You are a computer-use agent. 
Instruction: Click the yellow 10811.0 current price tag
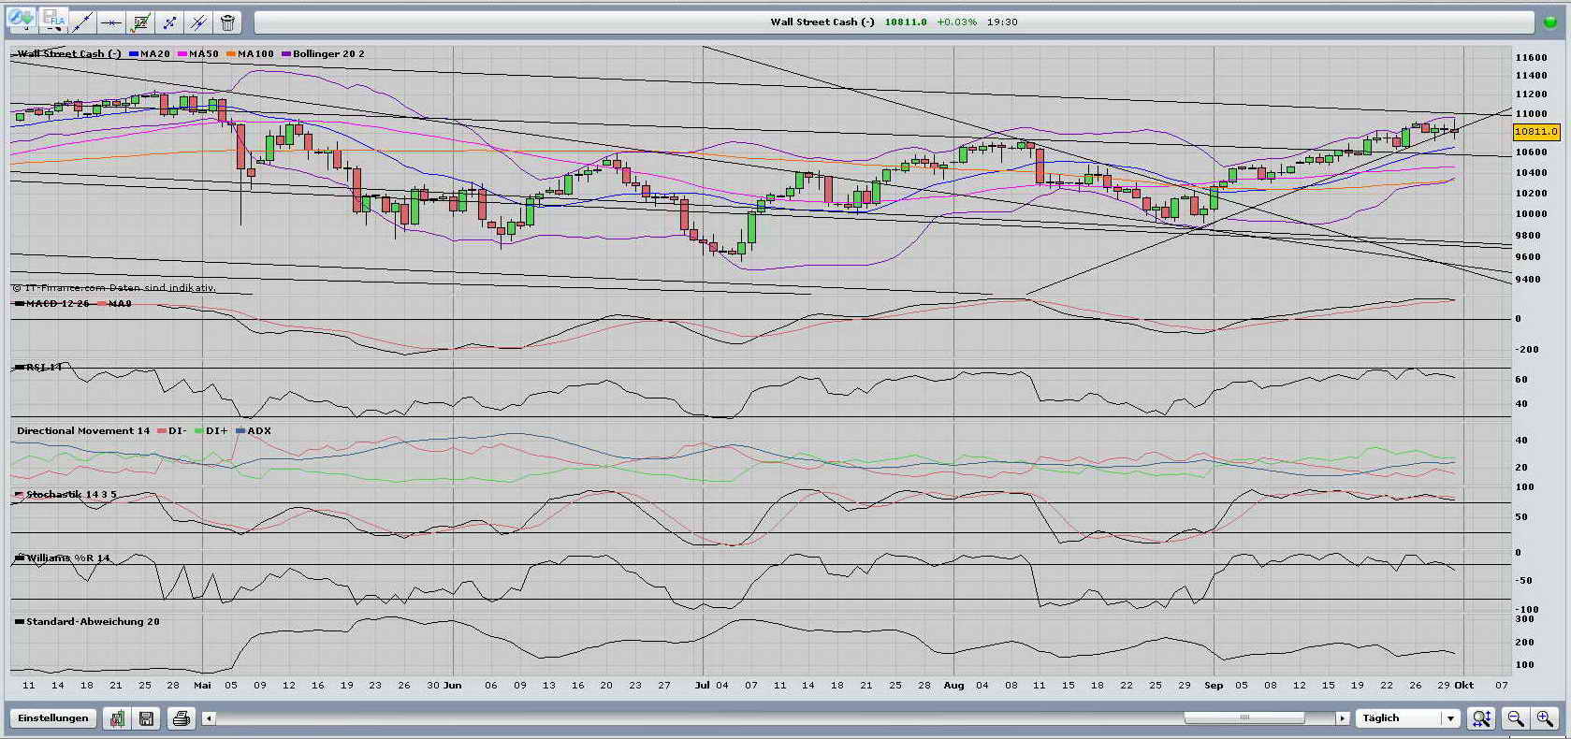click(x=1535, y=132)
